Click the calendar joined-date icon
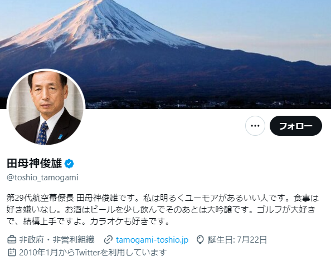 click(x=12, y=252)
